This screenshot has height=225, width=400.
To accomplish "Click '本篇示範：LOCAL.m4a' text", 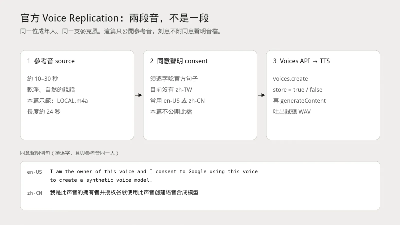I will (x=57, y=101).
